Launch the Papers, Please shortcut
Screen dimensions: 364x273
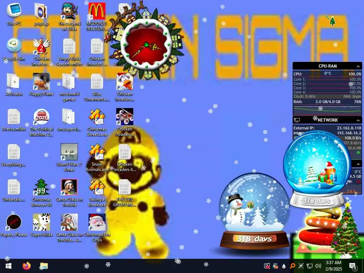pyautogui.click(x=14, y=226)
